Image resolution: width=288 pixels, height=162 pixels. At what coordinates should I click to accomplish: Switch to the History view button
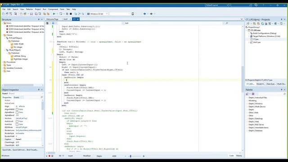tap(239, 156)
